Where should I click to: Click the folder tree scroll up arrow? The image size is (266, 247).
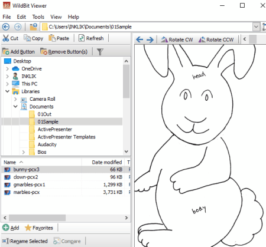pos(126,61)
